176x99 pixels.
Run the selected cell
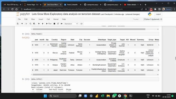tap(49, 24)
